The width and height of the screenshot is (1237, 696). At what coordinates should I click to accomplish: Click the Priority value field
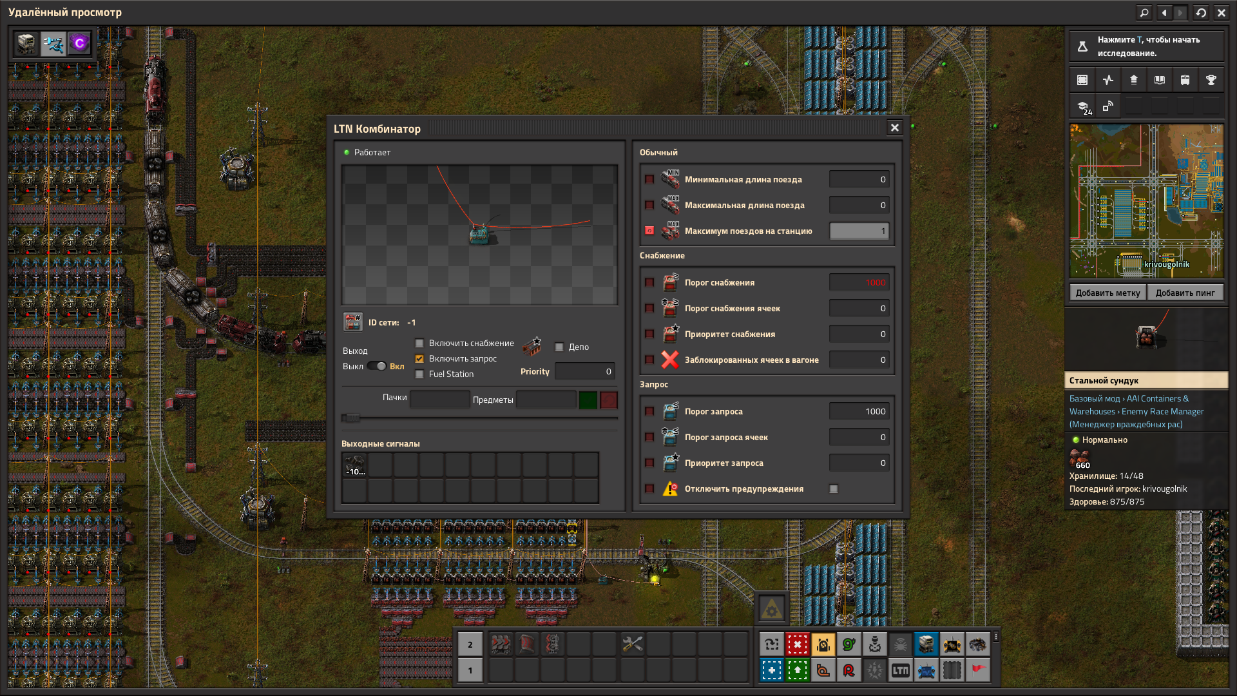tap(585, 371)
